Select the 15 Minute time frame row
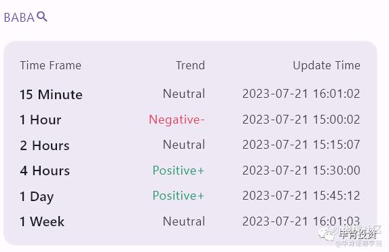The width and height of the screenshot is (389, 252). pyautogui.click(x=190, y=94)
